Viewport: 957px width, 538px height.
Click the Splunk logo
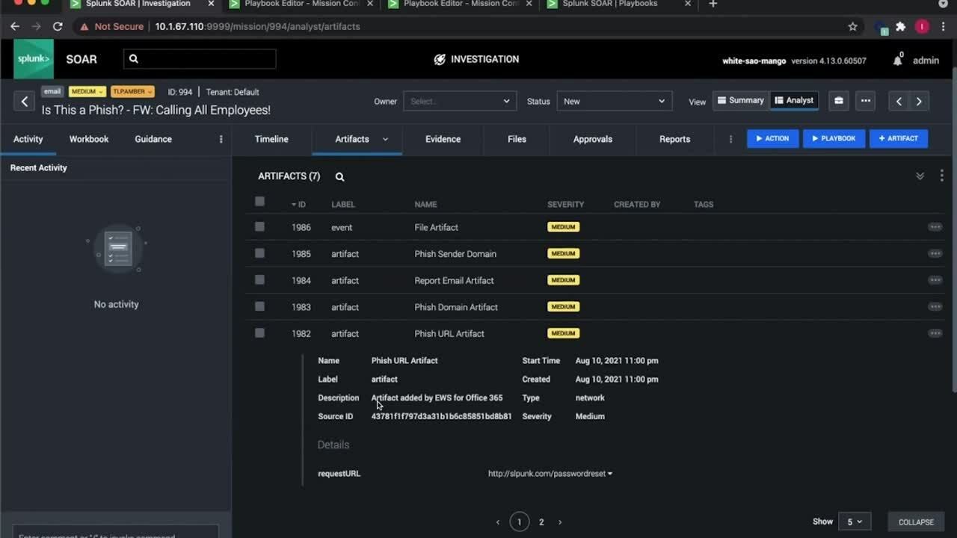(x=34, y=59)
